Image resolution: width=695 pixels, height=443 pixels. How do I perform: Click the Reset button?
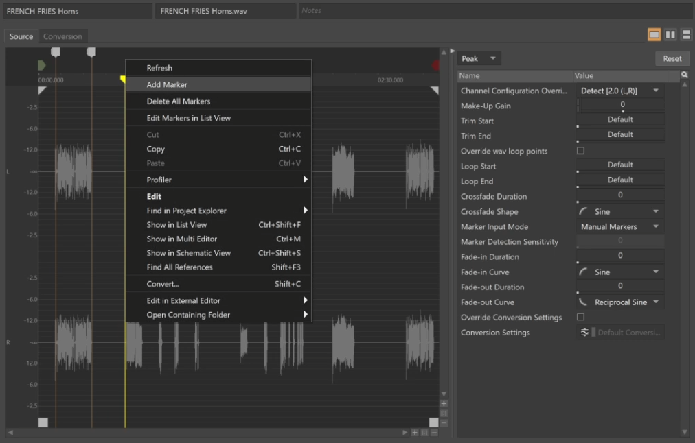[x=672, y=58]
